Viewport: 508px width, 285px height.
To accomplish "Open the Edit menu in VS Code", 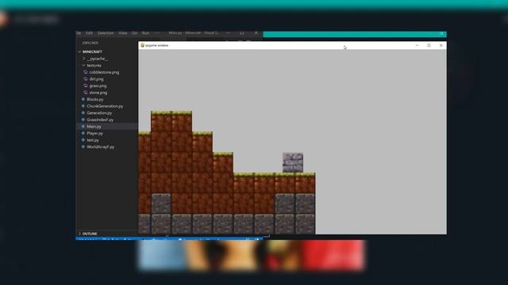I will [x=89, y=33].
